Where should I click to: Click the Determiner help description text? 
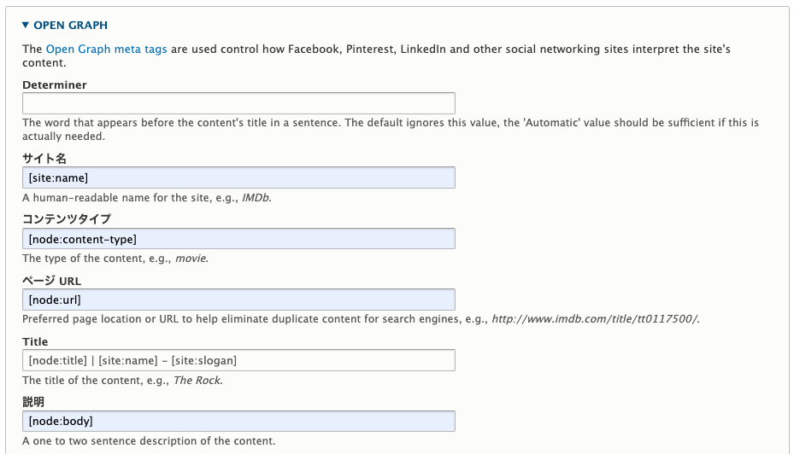coord(391,130)
